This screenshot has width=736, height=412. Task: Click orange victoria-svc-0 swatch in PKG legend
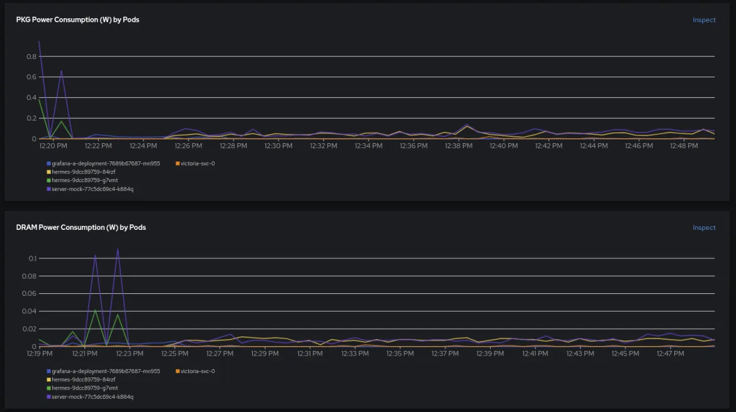click(177, 163)
